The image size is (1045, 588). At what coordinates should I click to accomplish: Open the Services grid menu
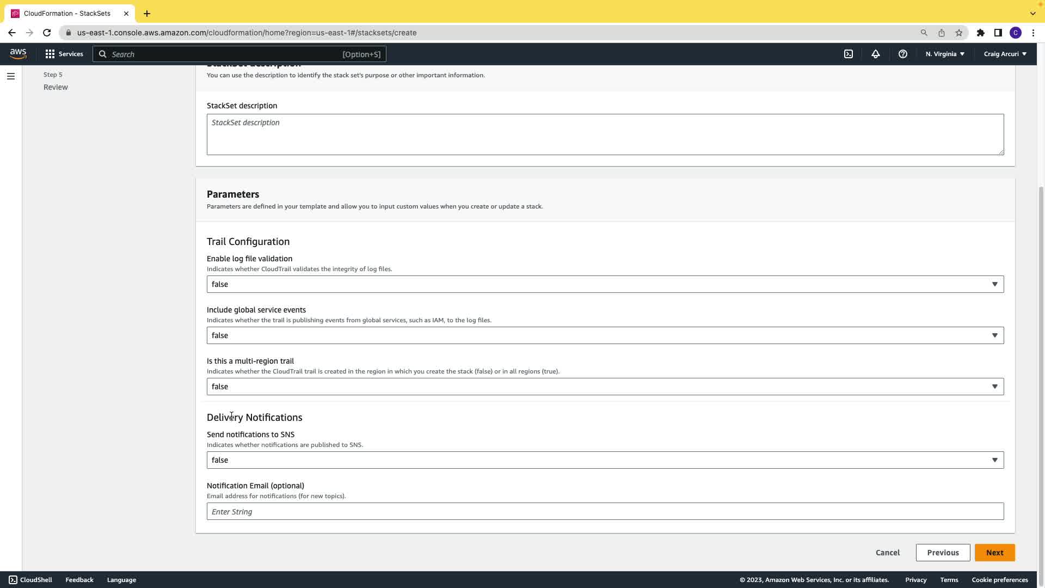pos(64,54)
